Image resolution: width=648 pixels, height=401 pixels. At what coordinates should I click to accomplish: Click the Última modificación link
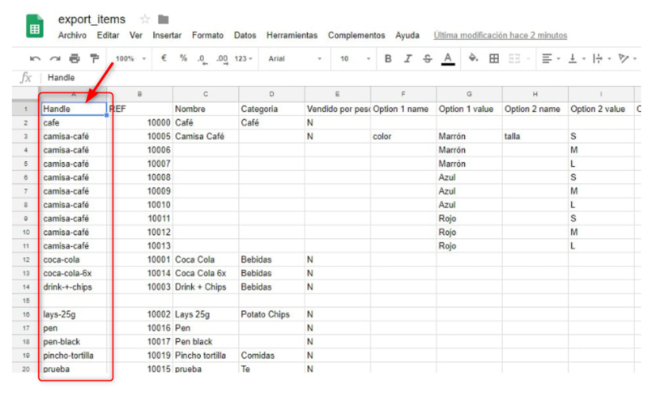[500, 36]
